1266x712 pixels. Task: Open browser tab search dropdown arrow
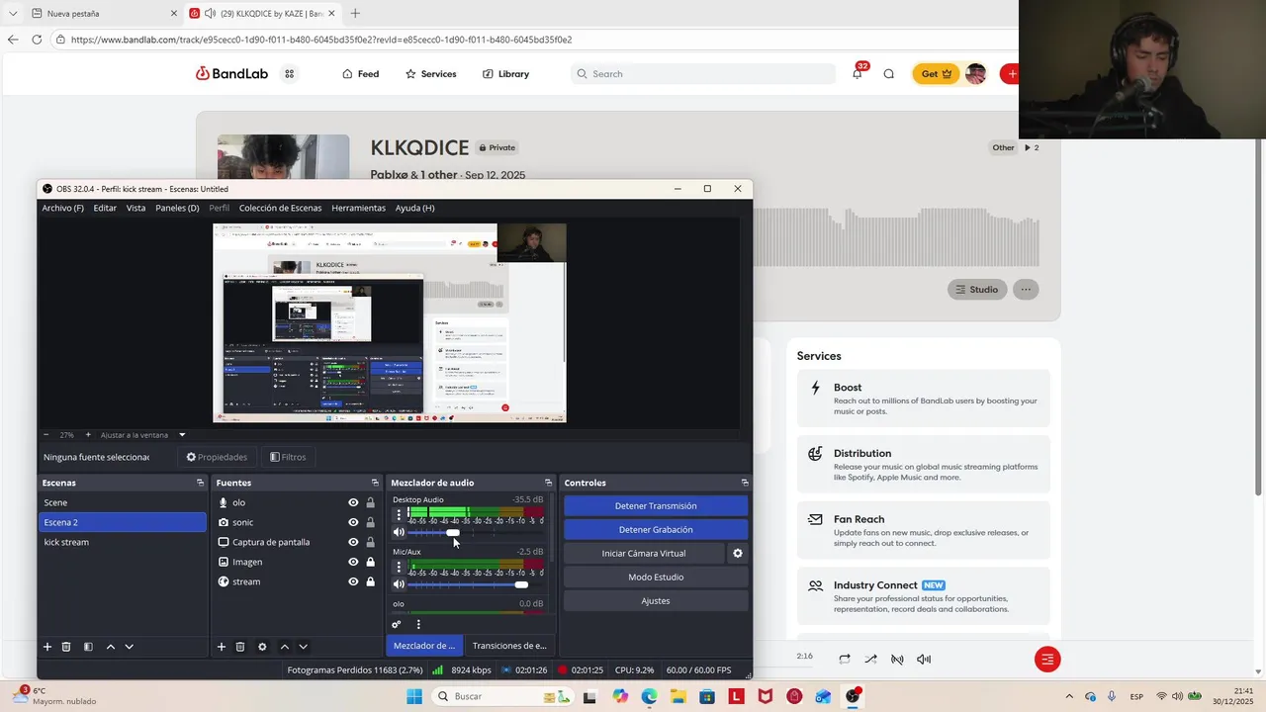[x=13, y=14]
